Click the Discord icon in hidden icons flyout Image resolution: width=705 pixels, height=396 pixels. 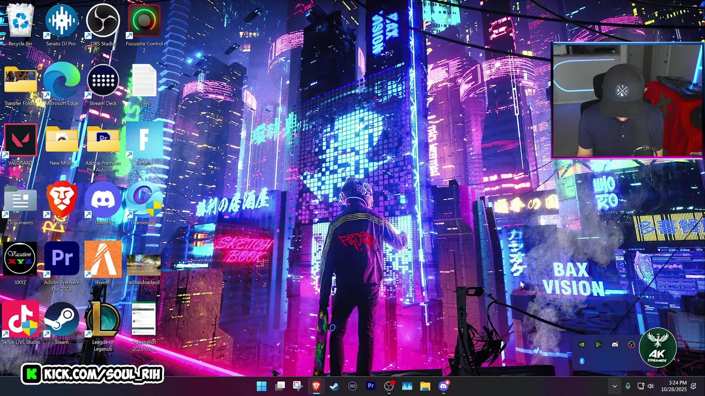click(x=615, y=345)
